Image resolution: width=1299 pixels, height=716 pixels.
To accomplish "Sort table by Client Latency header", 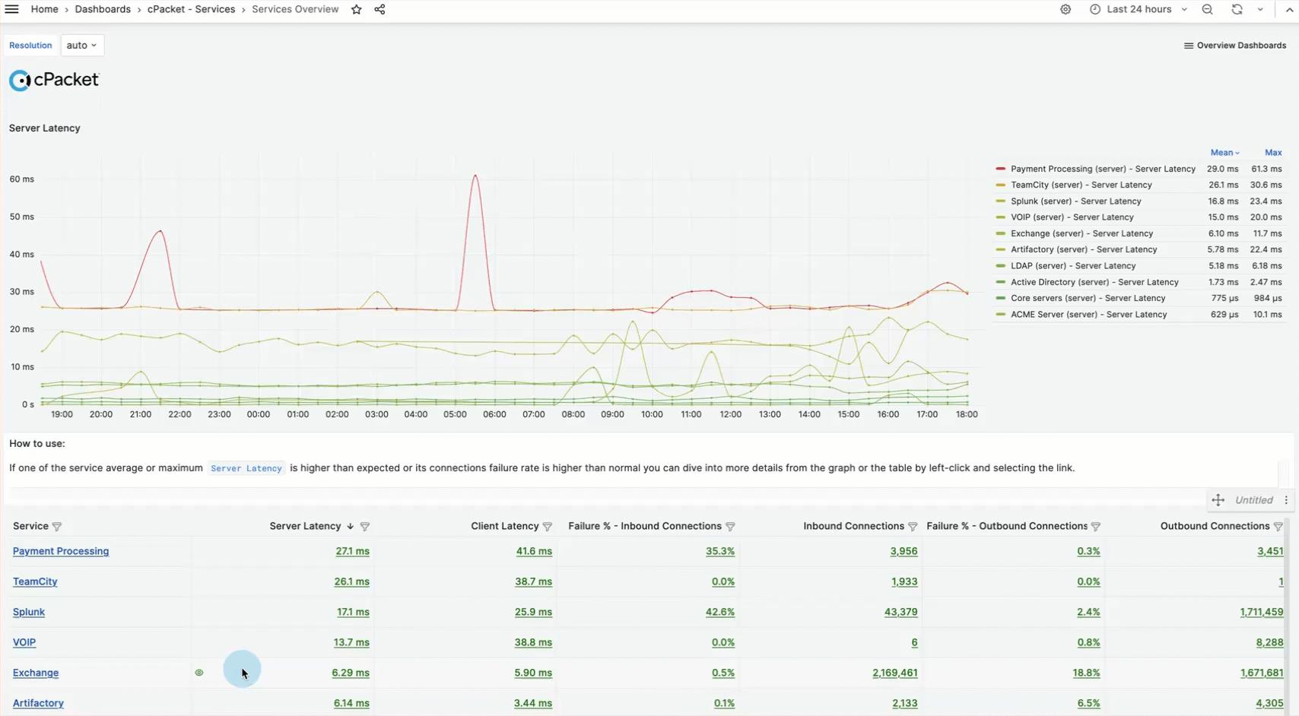I will (x=504, y=526).
